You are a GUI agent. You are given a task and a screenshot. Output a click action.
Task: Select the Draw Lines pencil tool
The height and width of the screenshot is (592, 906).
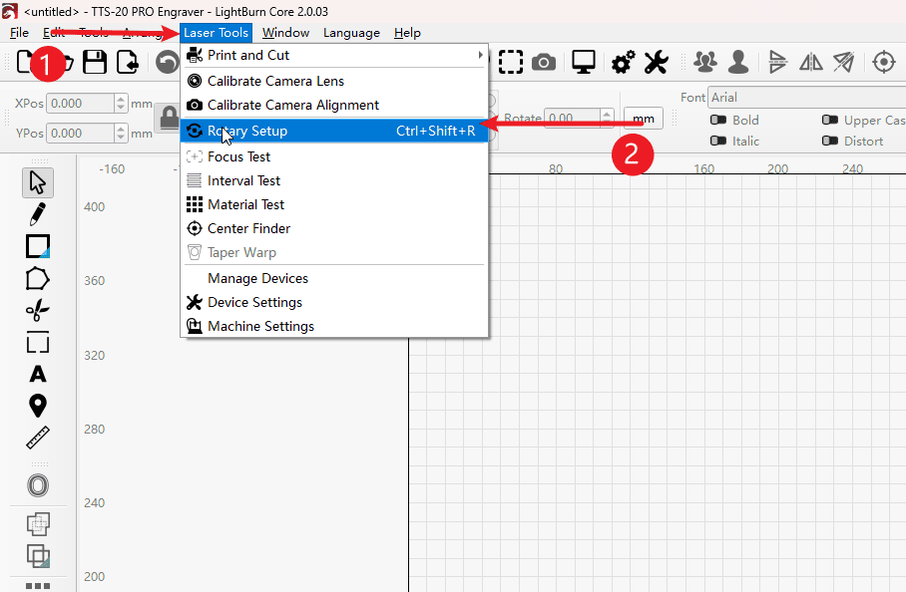tap(38, 213)
